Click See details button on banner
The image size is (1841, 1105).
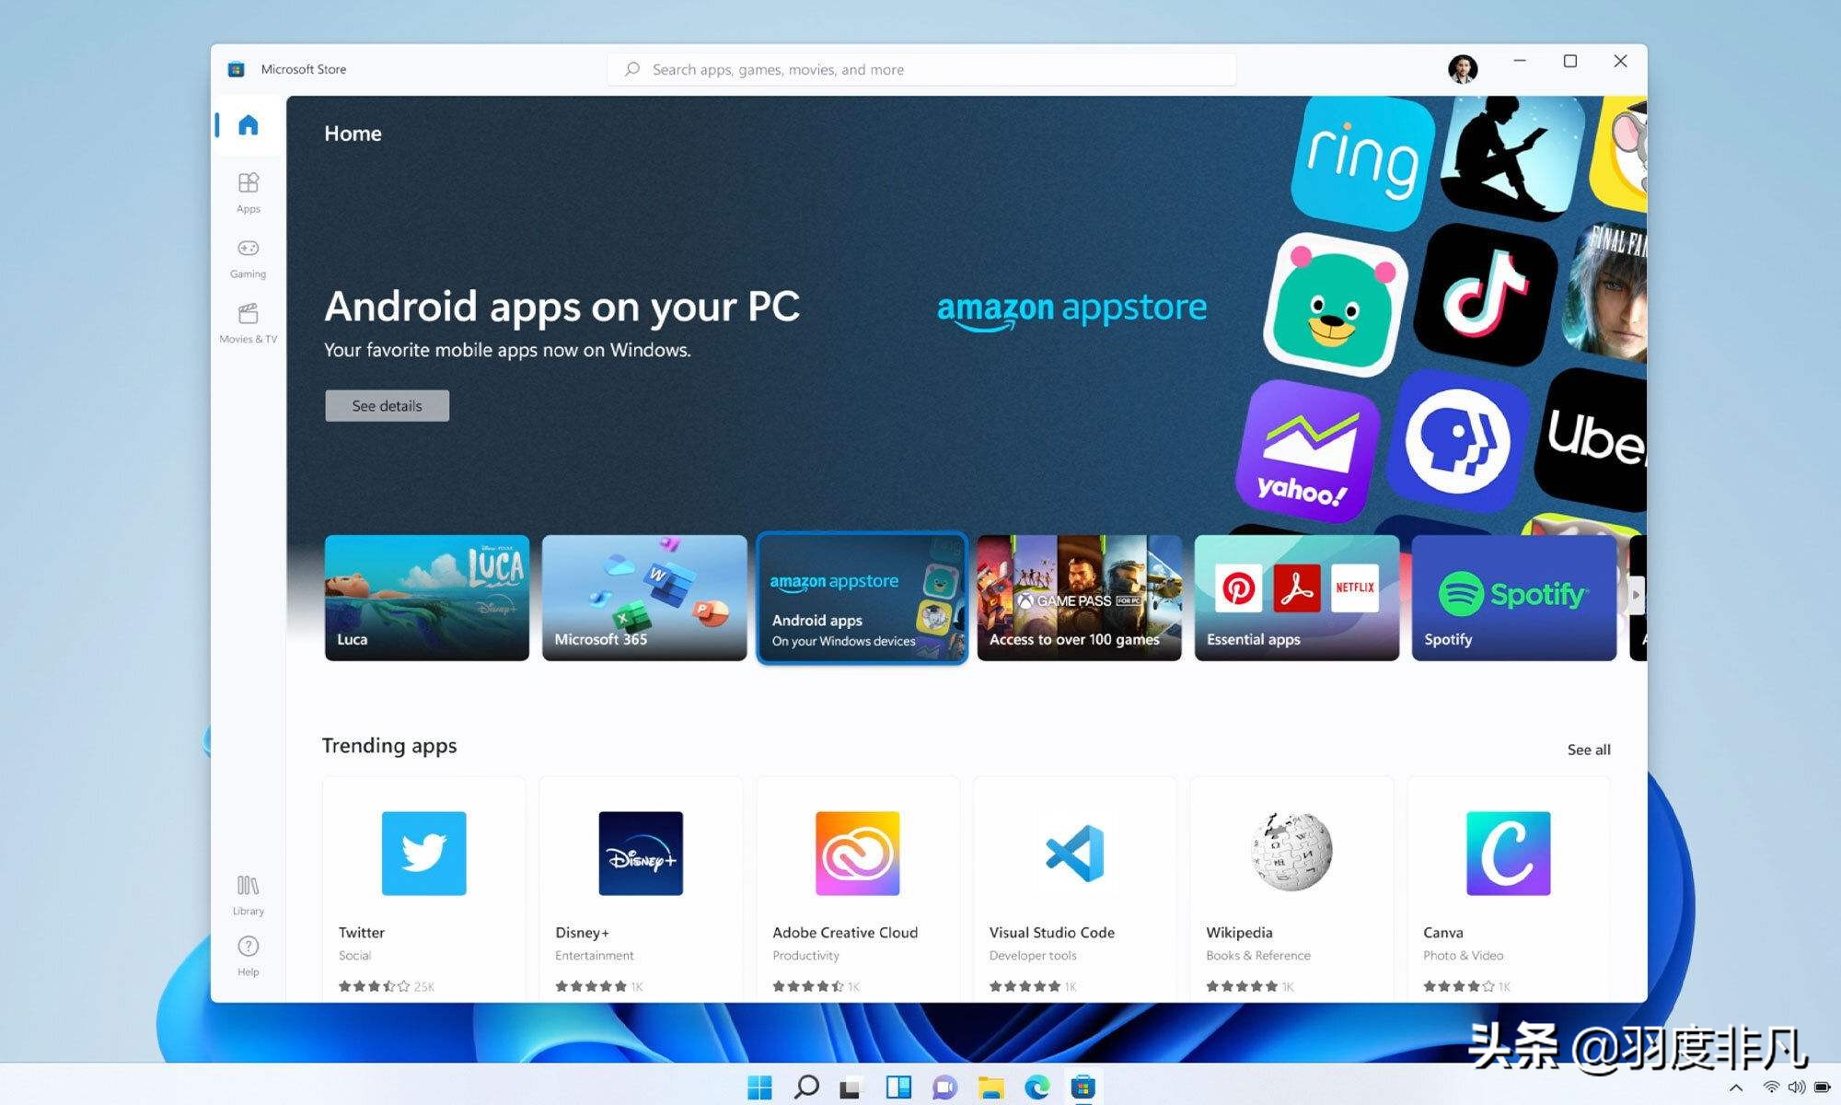click(387, 405)
